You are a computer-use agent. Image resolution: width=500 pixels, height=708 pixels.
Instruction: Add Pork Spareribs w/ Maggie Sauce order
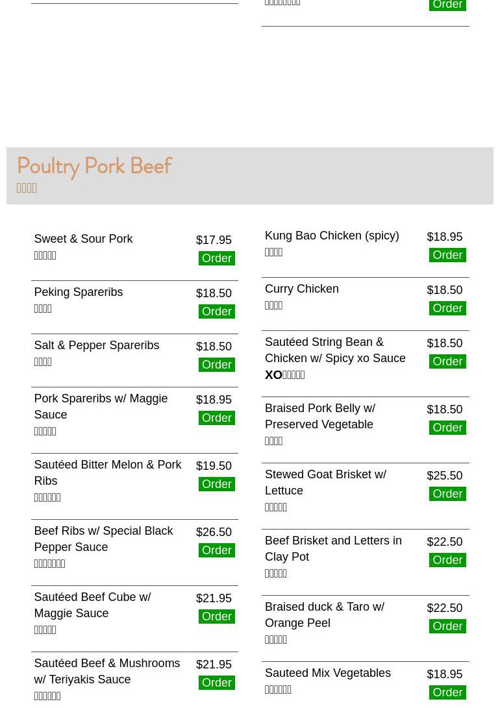(216, 418)
